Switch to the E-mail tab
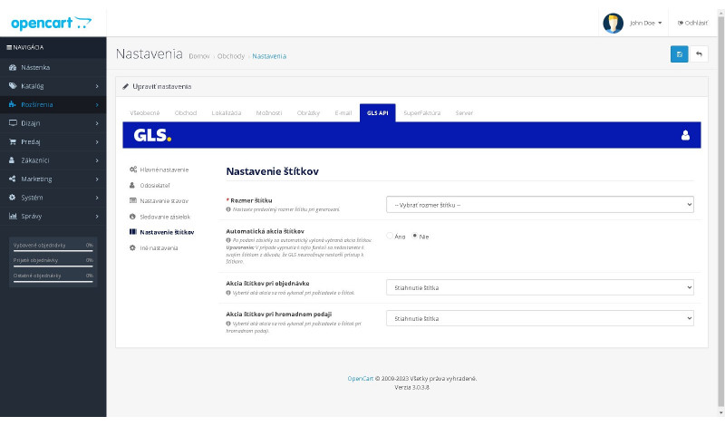The width and height of the screenshot is (725, 426). click(343, 113)
